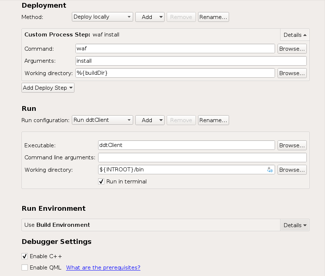Browse for the ddtClient executable
The image size is (325, 276).
coord(292,145)
